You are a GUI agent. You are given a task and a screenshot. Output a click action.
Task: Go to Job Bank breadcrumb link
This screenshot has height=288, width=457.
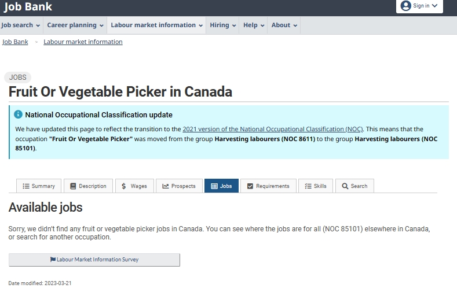click(15, 42)
